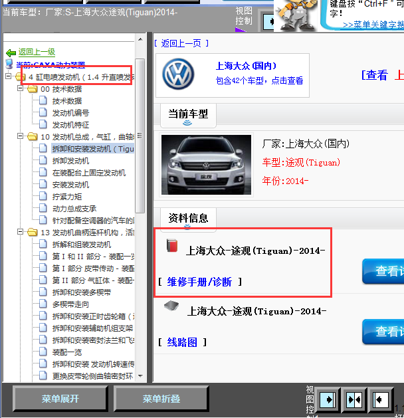The image size is (404, 418).
Task: Select the 当前车型 tab
Action: 188,116
